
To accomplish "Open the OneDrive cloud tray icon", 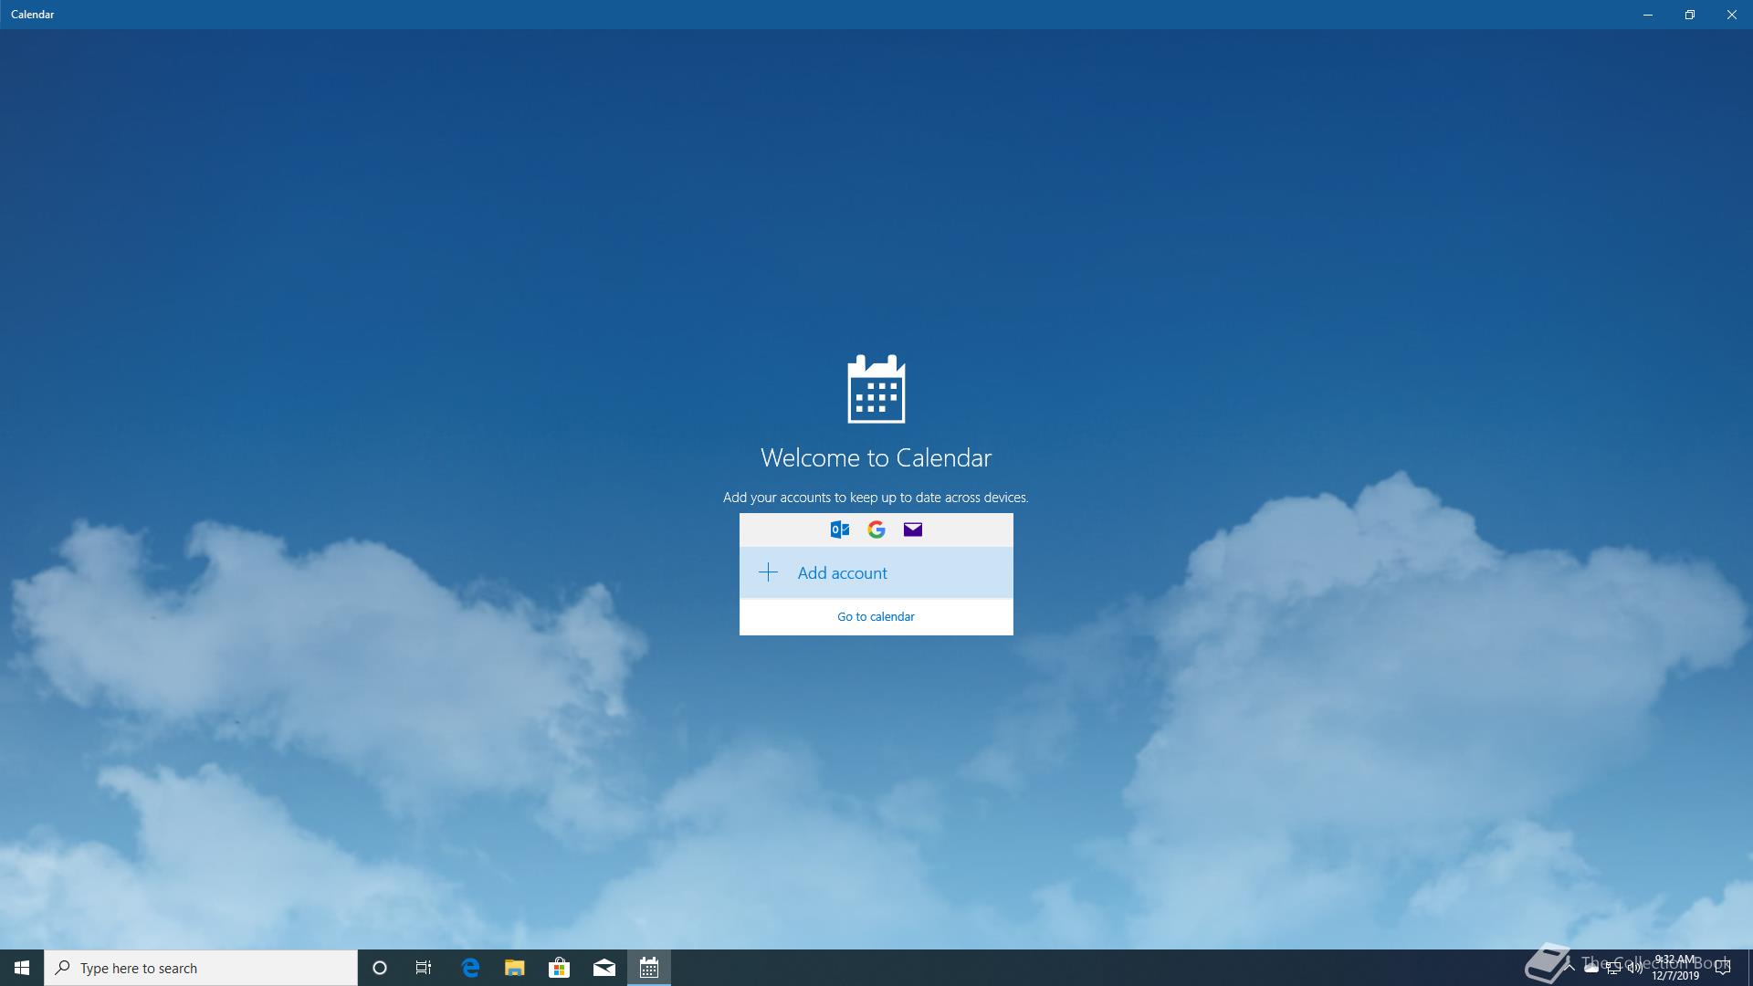I will tap(1591, 968).
